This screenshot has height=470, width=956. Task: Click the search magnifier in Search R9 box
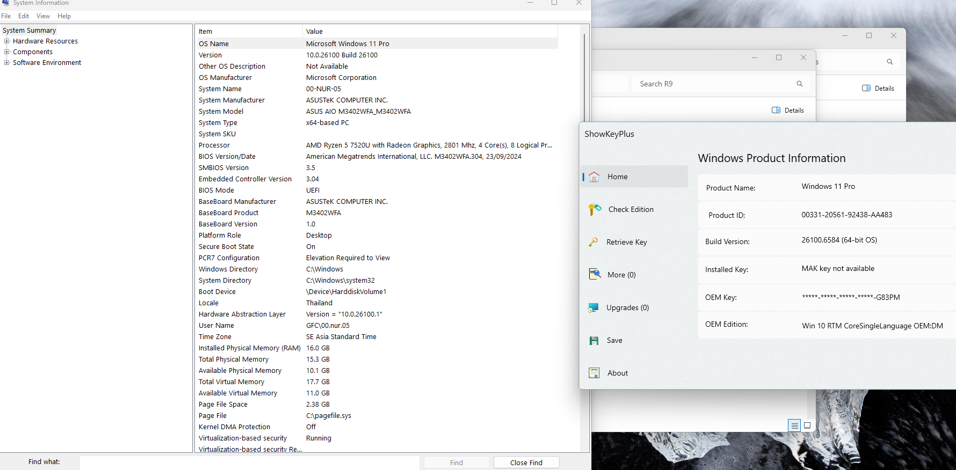[x=799, y=84]
